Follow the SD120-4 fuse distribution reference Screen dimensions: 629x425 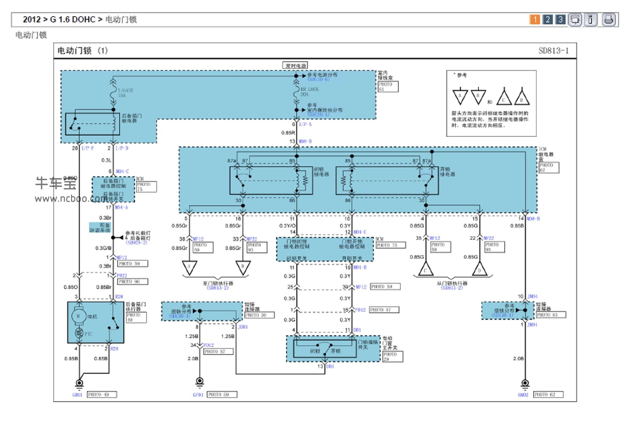(319, 115)
